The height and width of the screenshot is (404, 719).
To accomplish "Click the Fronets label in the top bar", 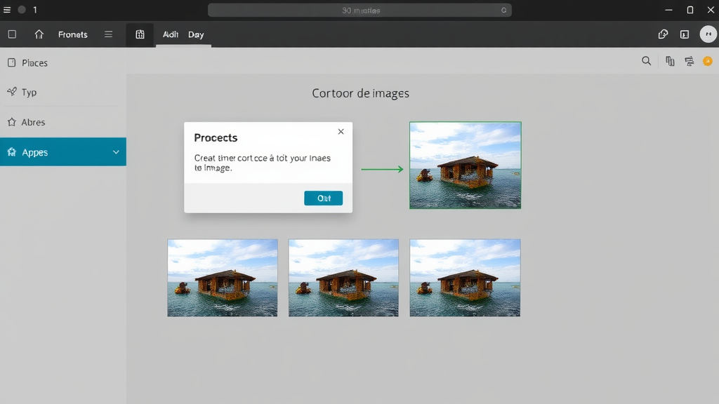I will [72, 34].
